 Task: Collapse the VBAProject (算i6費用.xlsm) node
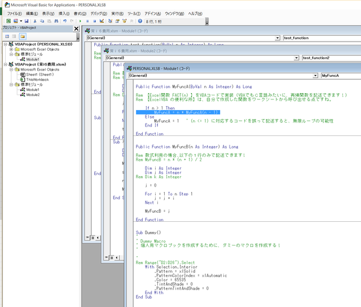click(x=6, y=64)
